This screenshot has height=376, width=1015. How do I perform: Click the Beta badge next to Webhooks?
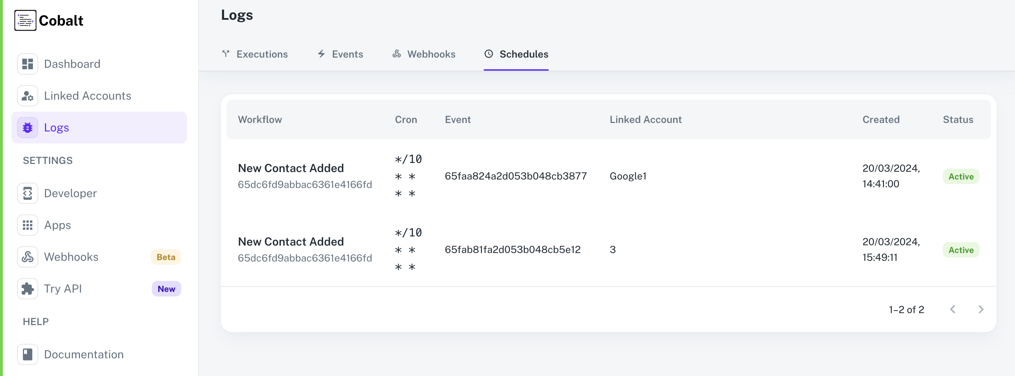[x=166, y=257]
